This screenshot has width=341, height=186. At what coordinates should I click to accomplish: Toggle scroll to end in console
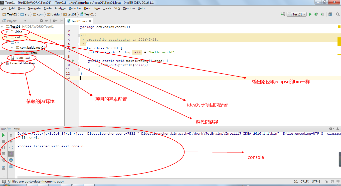(x=11, y=154)
